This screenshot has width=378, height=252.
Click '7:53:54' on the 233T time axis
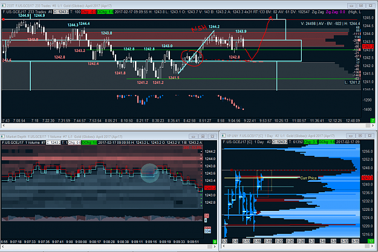(95, 120)
